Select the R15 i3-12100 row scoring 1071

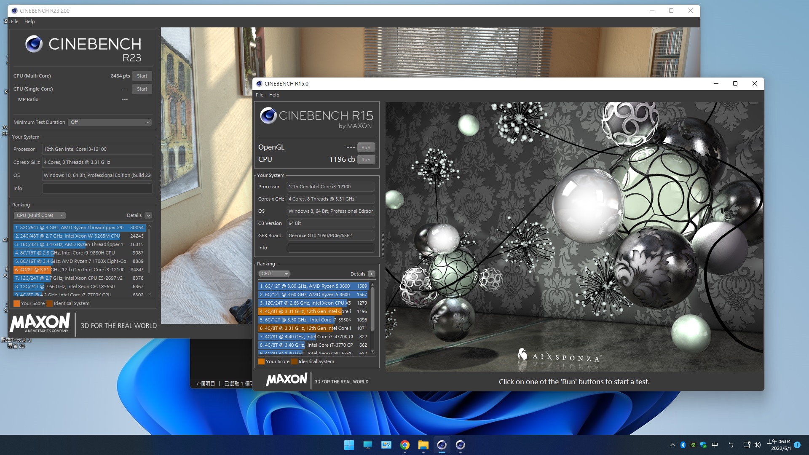(313, 328)
